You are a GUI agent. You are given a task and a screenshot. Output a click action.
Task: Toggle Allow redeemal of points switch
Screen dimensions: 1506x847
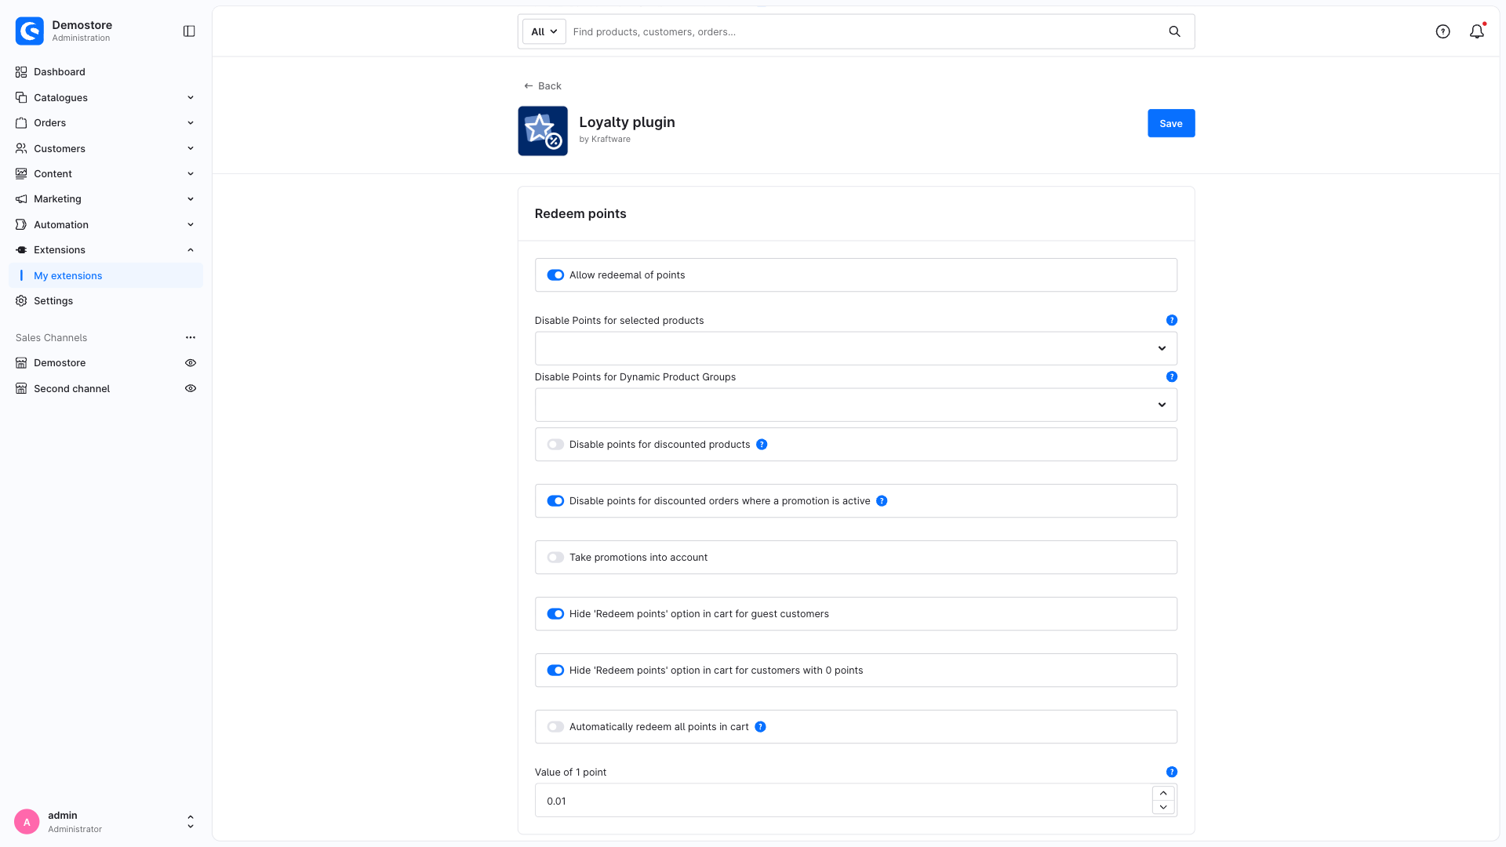[x=555, y=275]
